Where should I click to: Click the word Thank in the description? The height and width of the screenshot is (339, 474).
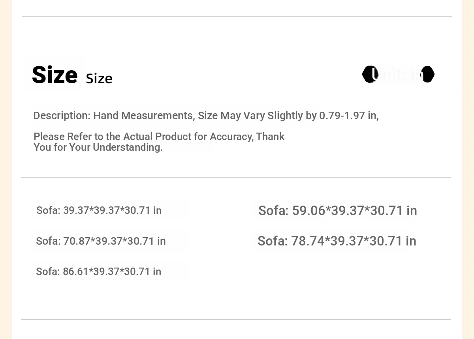tap(270, 137)
